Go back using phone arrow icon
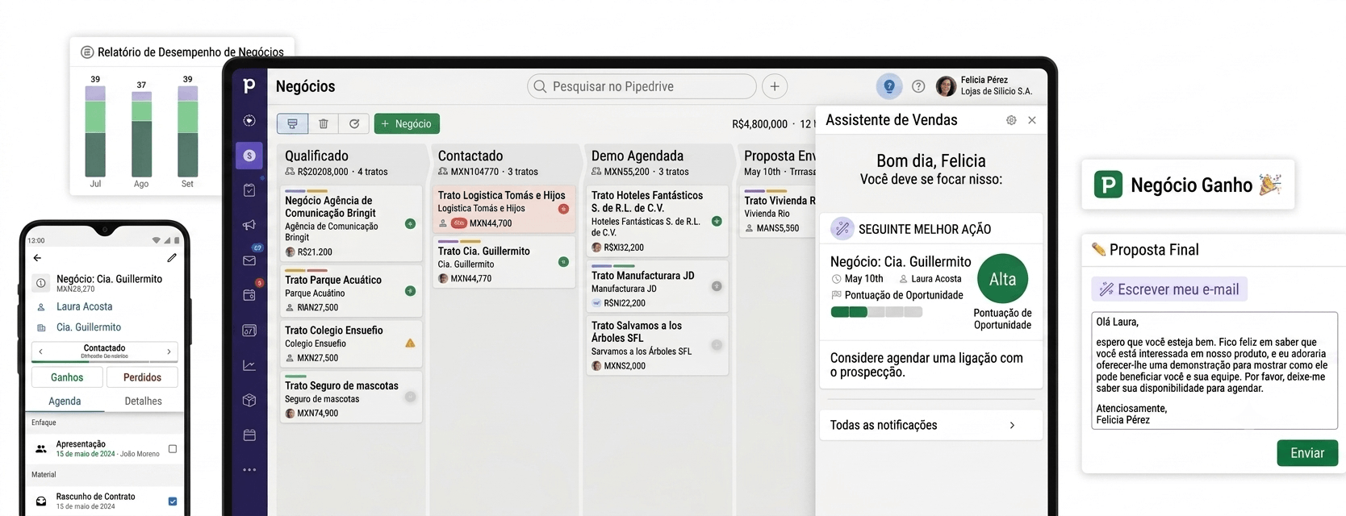Screen dimensions: 1346x516 [37, 258]
